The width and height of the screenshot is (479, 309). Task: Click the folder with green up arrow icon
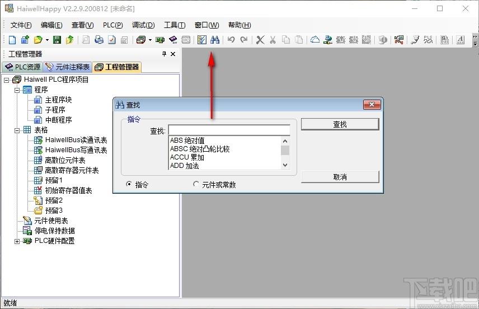click(x=69, y=40)
